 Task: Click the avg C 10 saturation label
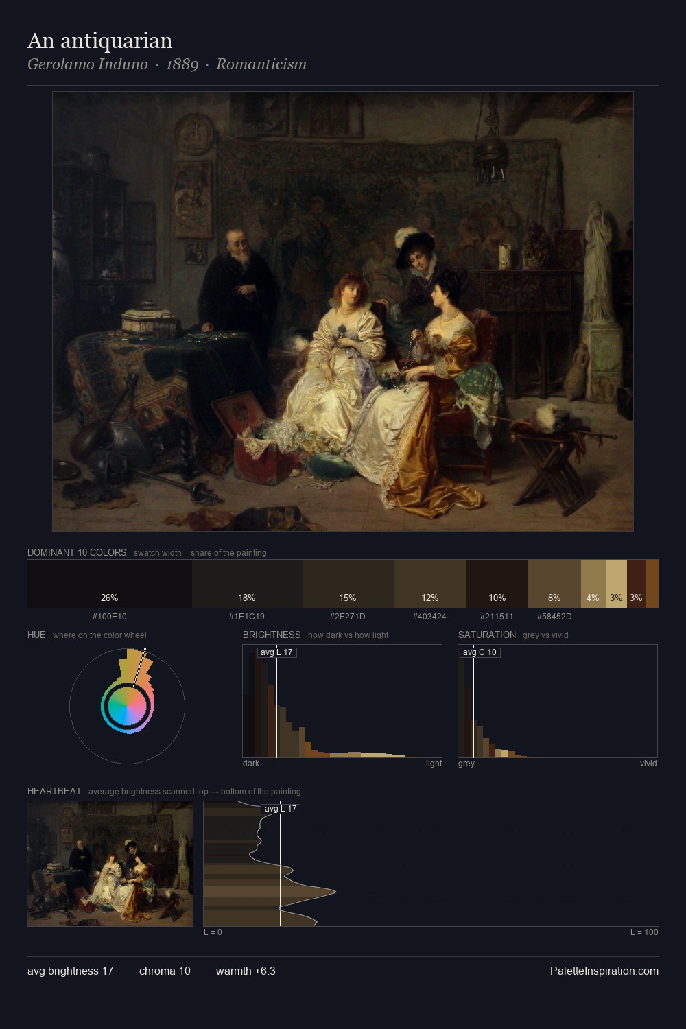pyautogui.click(x=480, y=652)
